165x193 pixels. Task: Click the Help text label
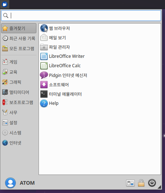pyautogui.click(x=54, y=103)
